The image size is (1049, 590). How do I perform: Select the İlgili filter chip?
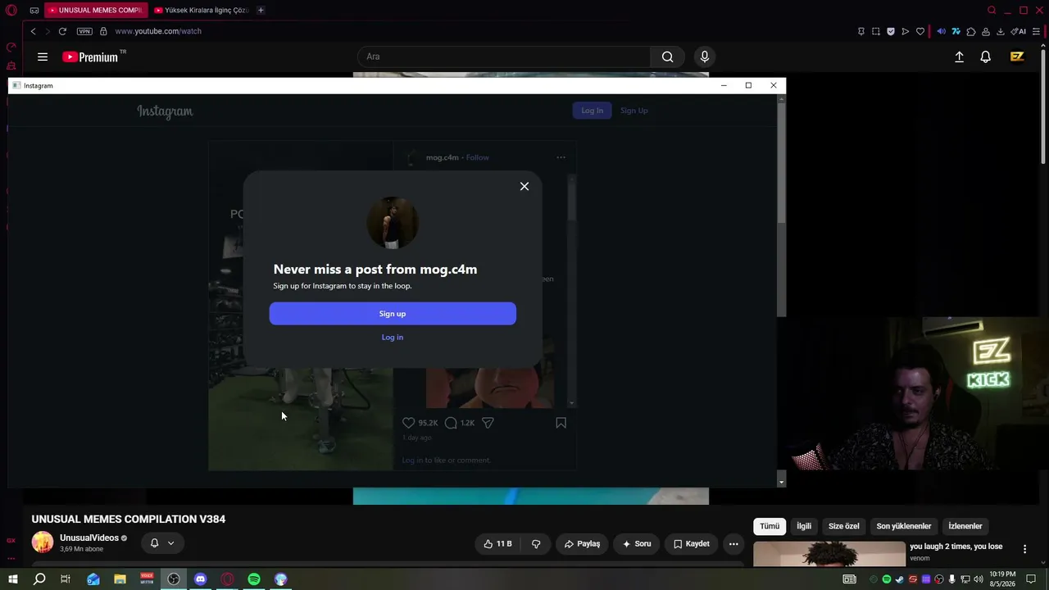(804, 526)
